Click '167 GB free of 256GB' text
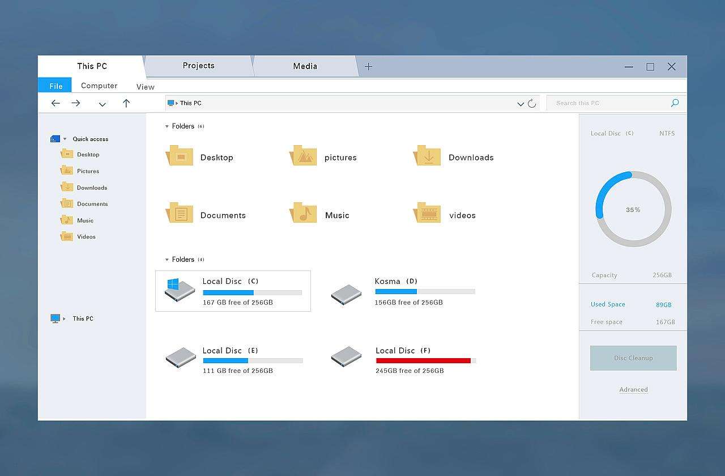This screenshot has height=476, width=725. pos(238,303)
